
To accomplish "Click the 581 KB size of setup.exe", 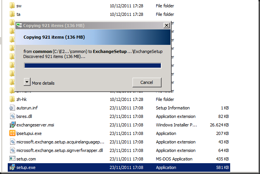I will [x=222, y=167].
